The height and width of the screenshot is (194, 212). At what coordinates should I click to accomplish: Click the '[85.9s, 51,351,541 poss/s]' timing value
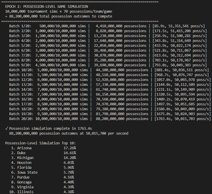179,26
